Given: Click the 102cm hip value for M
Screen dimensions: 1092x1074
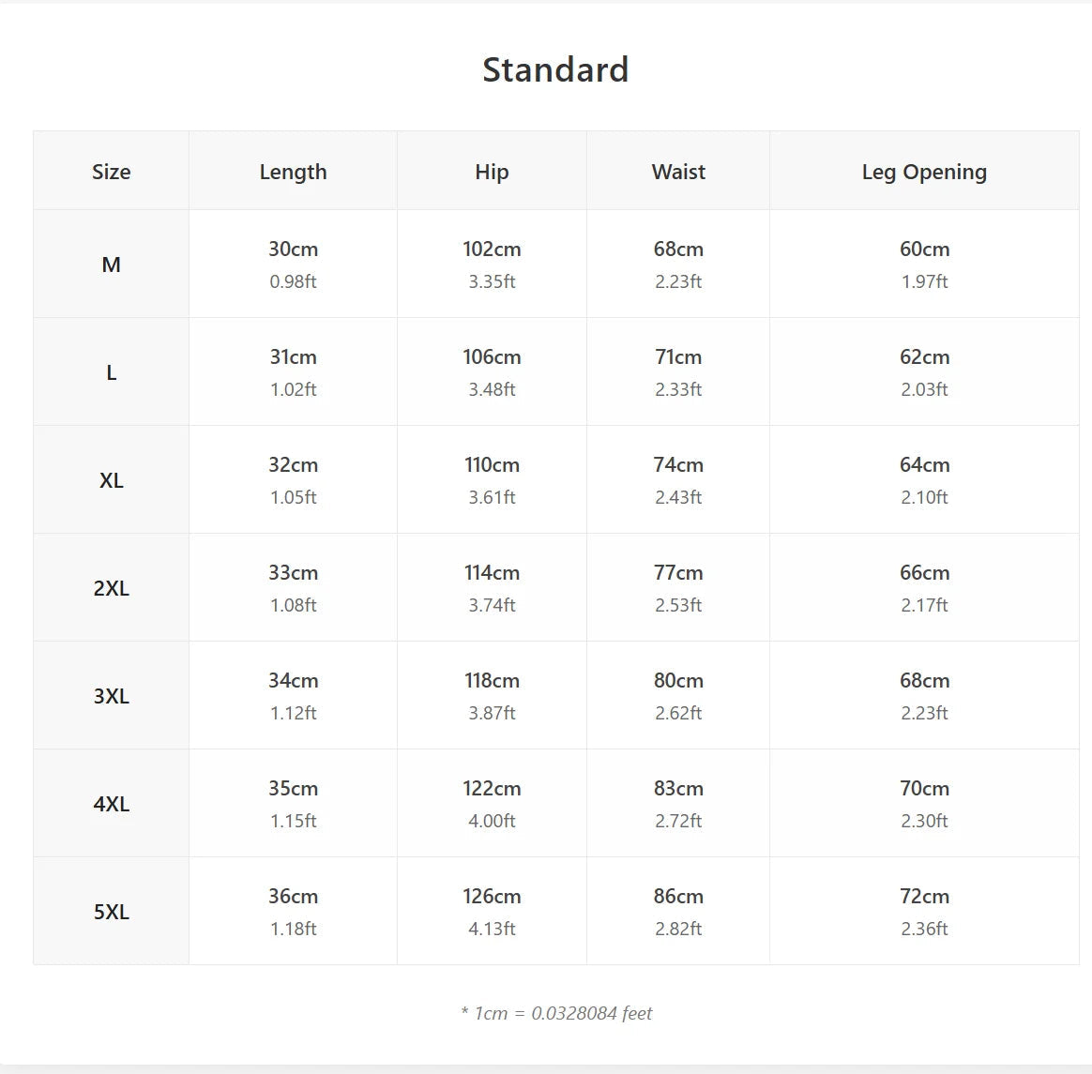Looking at the screenshot, I should [492, 250].
